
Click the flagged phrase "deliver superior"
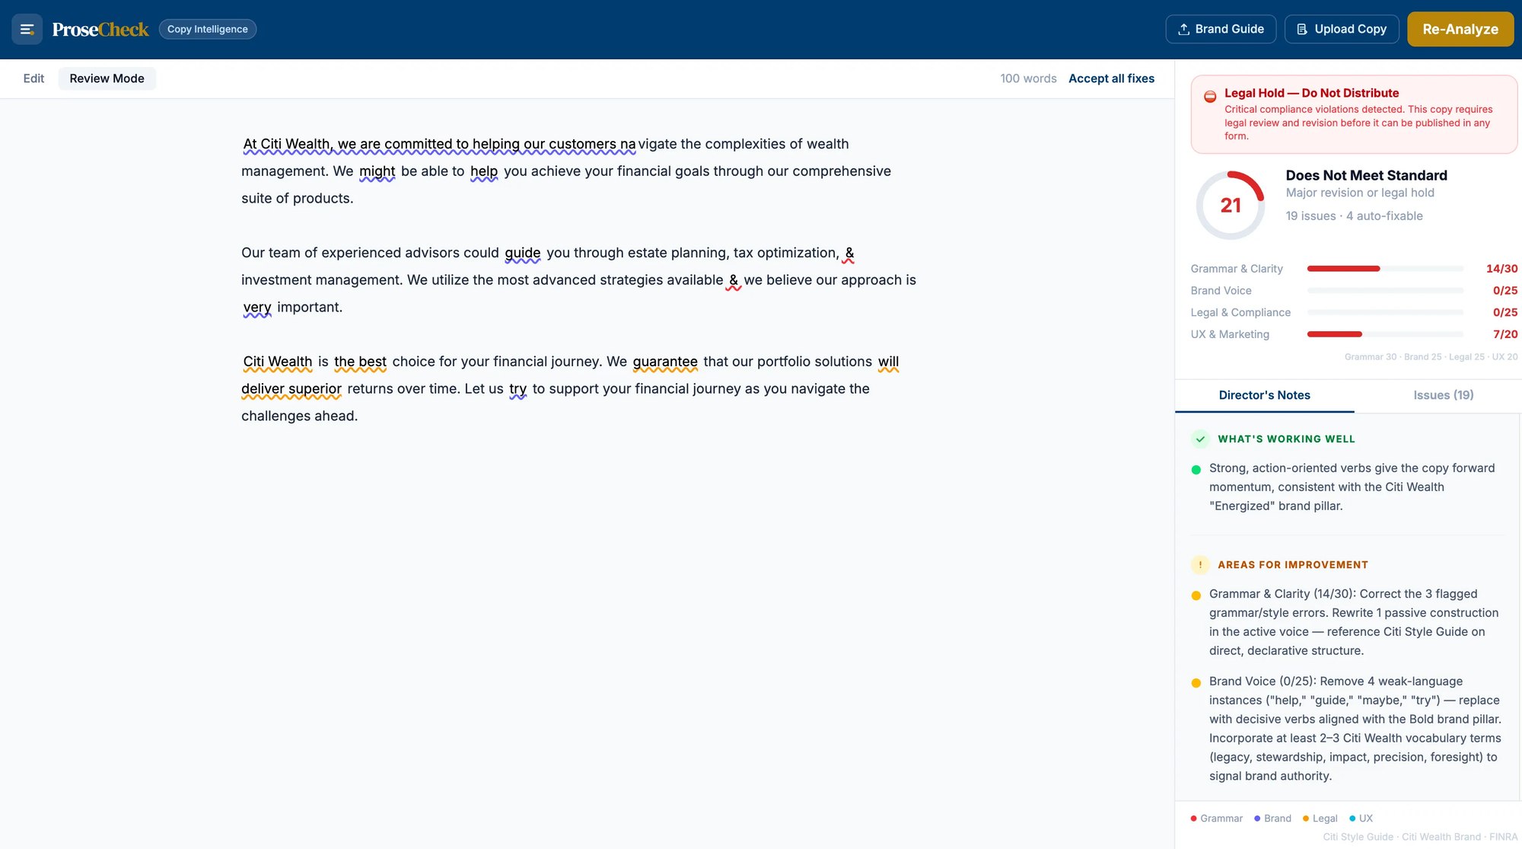coord(291,389)
